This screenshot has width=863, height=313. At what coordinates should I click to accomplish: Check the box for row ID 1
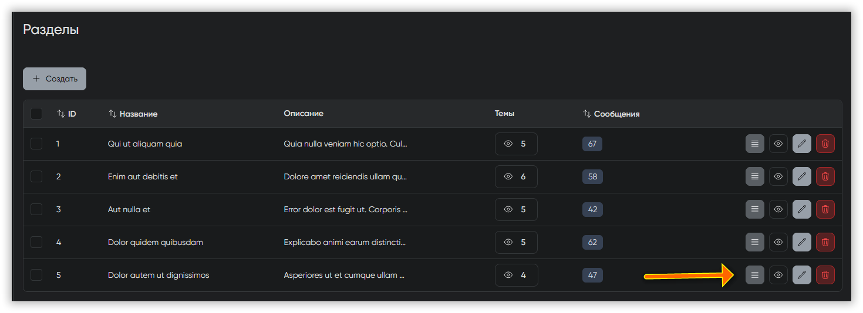[36, 144]
